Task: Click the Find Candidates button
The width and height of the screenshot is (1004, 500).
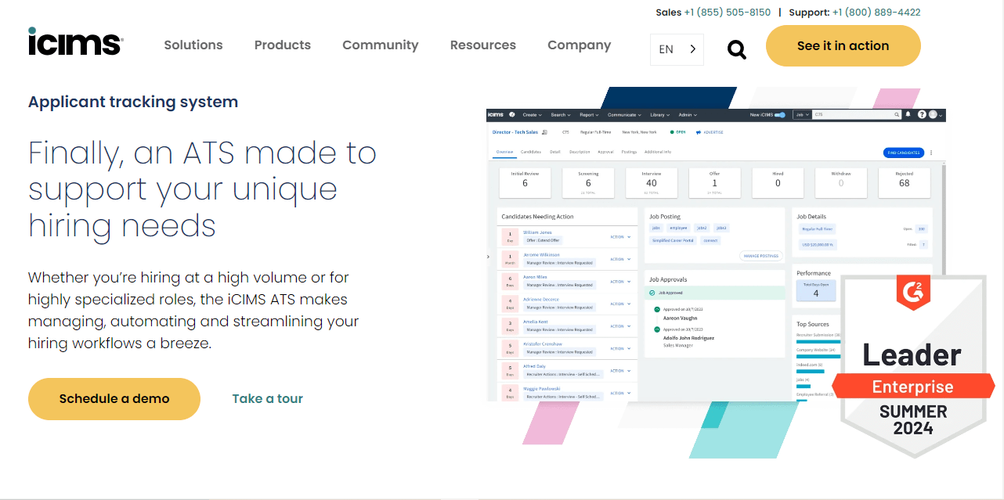Action: pos(903,153)
